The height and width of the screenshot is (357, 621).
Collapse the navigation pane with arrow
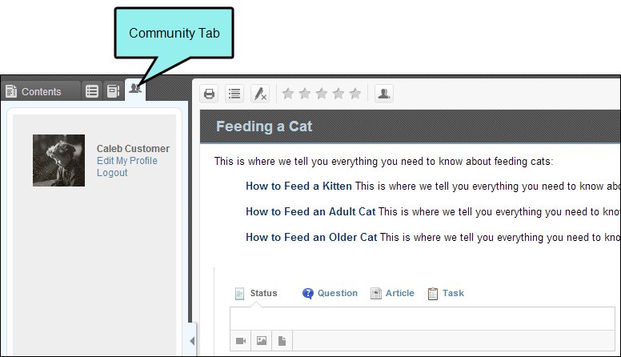pos(192,341)
